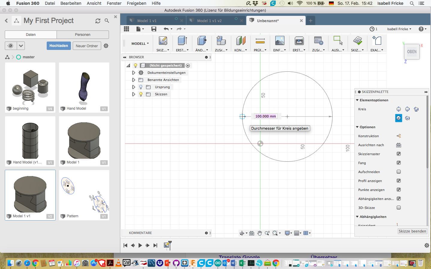The height and width of the screenshot is (269, 431).
Task: Click the OBEN view cube face
Action: [412, 52]
